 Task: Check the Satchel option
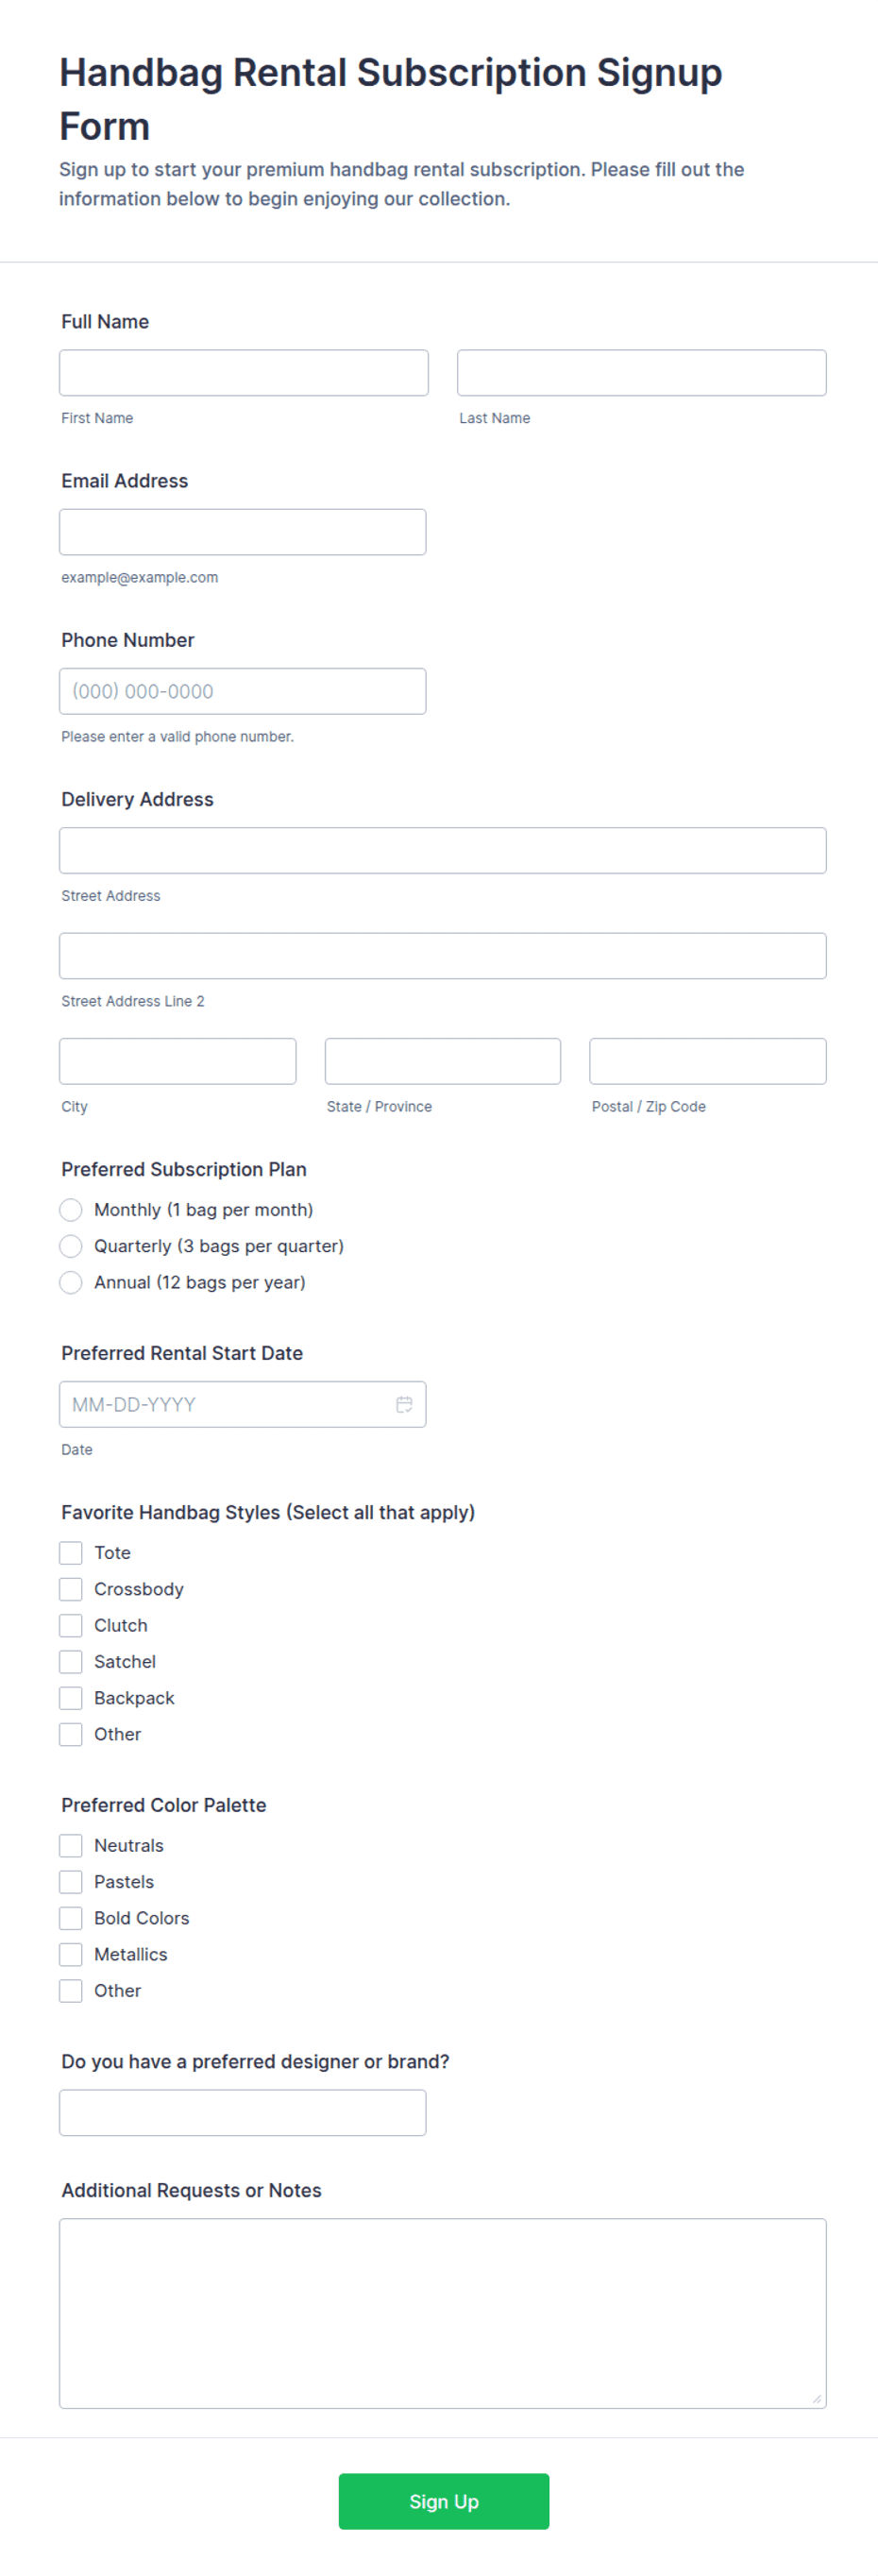70,1661
